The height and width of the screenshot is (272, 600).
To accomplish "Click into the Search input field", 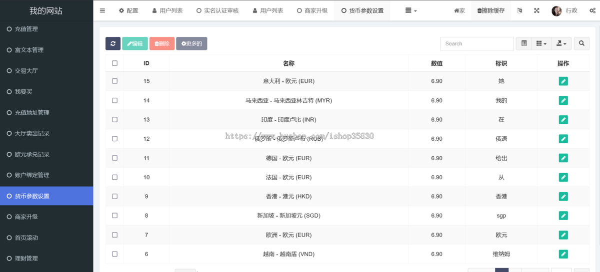I will point(477,43).
